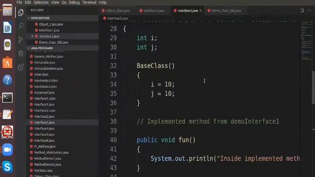The height and width of the screenshot is (177, 315).
Task: Open inputoutput.class in file tree
Action: [x=63, y=81]
